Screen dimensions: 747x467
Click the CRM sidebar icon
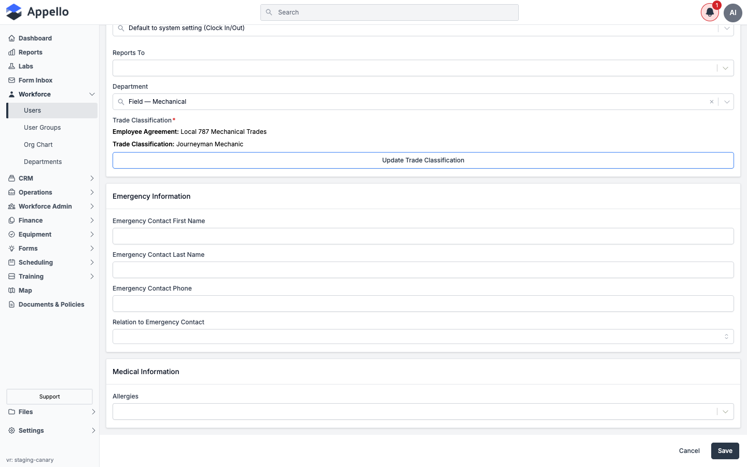[11, 178]
